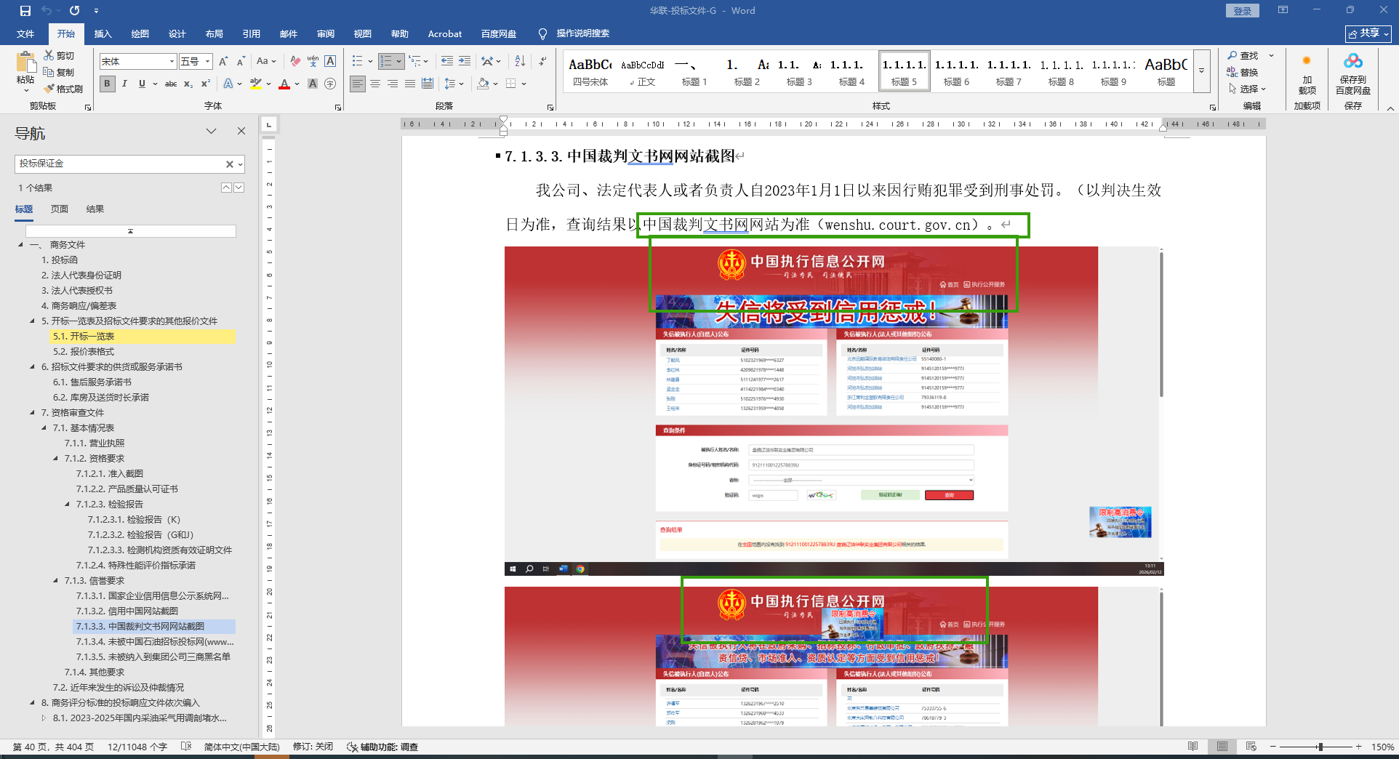Toggle superscript formatting
The height and width of the screenshot is (759, 1399).
(206, 84)
